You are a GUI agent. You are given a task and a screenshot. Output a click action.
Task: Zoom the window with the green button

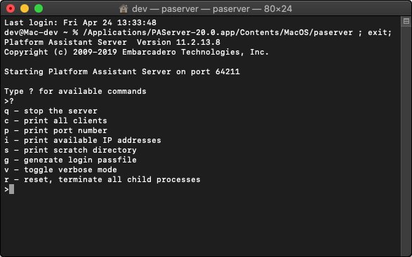point(39,8)
